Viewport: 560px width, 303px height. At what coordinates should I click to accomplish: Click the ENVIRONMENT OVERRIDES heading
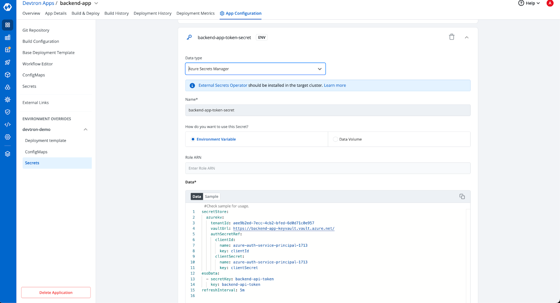point(47,119)
